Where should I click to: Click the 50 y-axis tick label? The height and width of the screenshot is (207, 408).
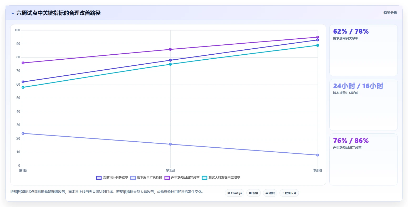pos(18,98)
